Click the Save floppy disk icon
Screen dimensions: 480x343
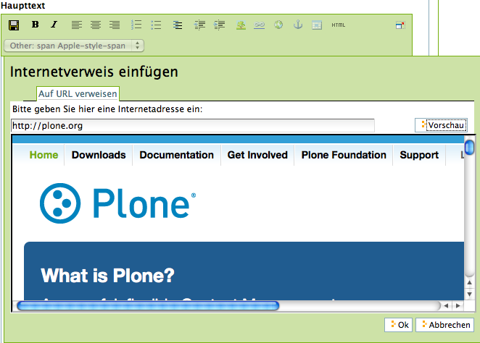pyautogui.click(x=14, y=25)
